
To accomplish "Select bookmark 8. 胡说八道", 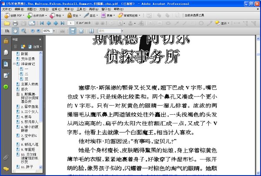I will pos(30,144).
